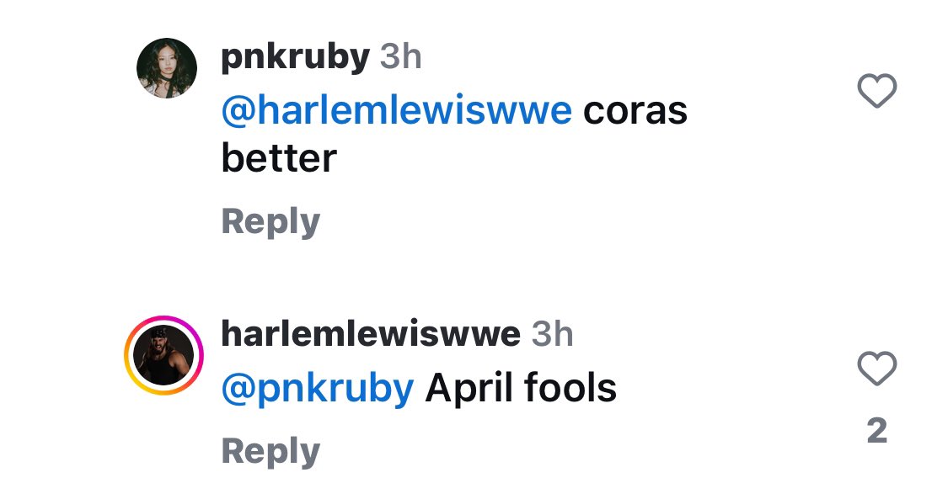
Task: Click the 3h timestamp beside harlemlewiswwe
Action: tap(553, 335)
